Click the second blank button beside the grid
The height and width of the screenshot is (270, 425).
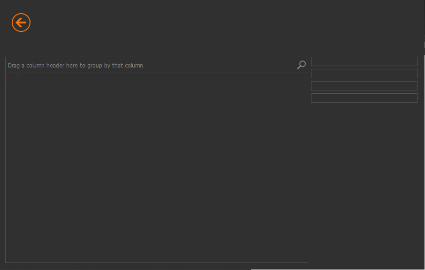[x=364, y=74]
